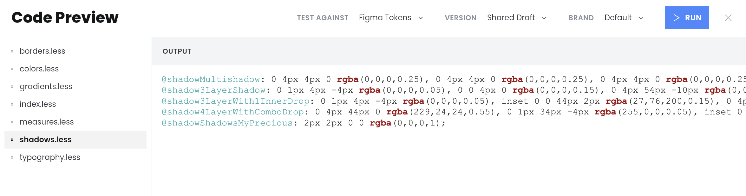Screen dimensions: 746x196
Task: Click the @shadow3LayerShadow variable in output
Action: point(213,90)
